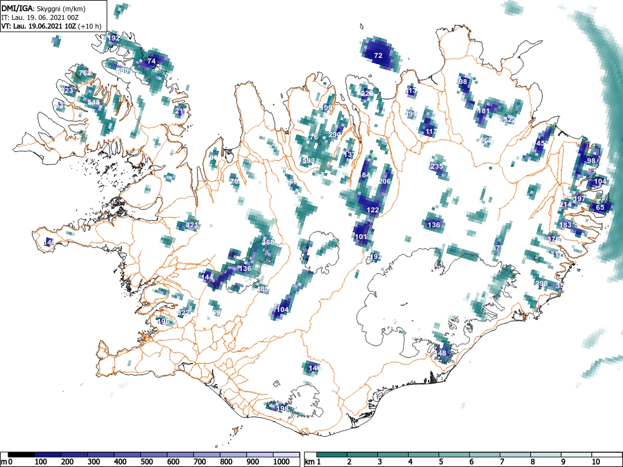Click the map label 485
This screenshot has height=467, width=623.
click(262, 289)
